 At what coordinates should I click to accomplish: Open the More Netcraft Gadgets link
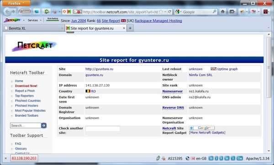click(207, 133)
